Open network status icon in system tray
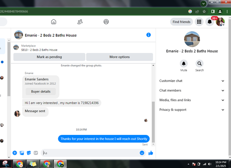The width and height of the screenshot is (231, 168). point(204,164)
